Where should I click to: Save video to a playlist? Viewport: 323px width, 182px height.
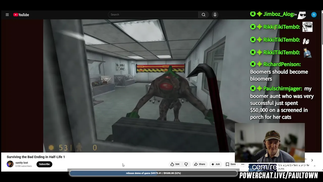231,164
